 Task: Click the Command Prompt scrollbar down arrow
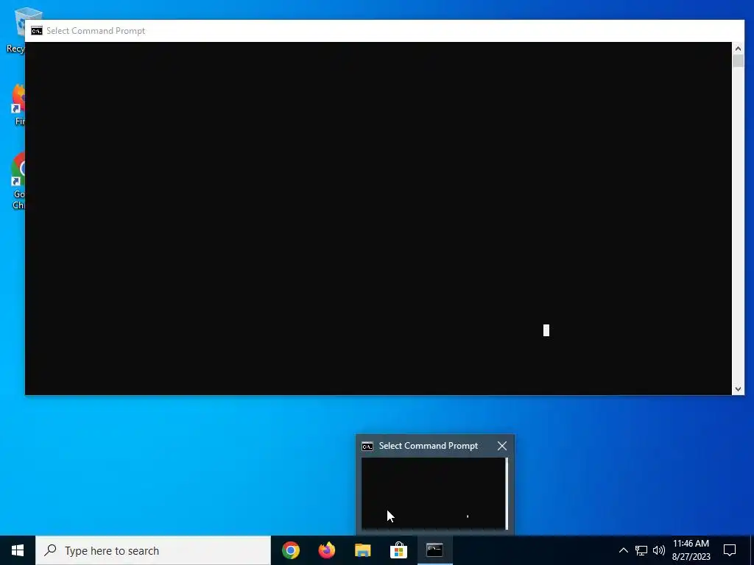(x=738, y=389)
